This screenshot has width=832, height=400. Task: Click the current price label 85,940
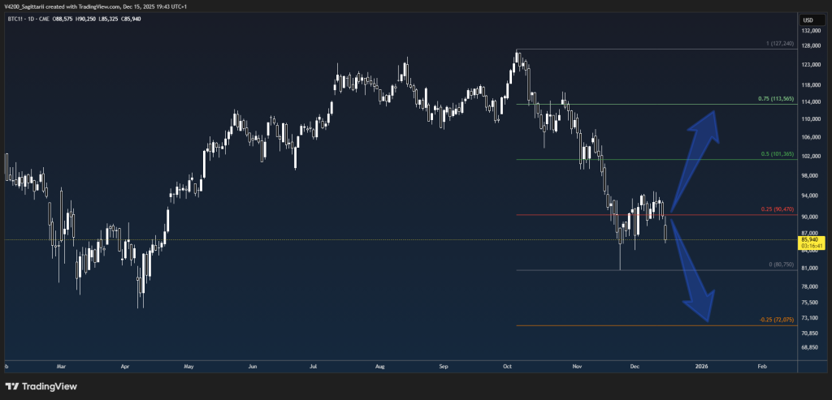808,239
